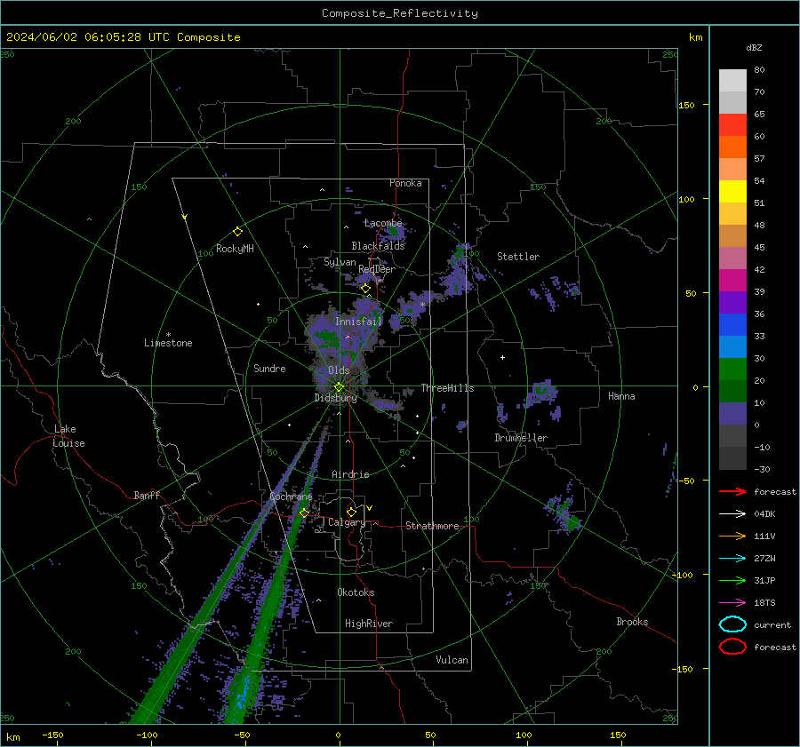800x747 pixels.
Task: Click the Lake Louise label
Action: [x=68, y=436]
